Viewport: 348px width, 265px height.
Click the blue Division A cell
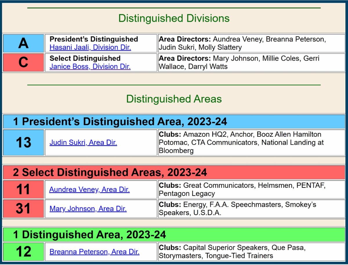(x=23, y=43)
